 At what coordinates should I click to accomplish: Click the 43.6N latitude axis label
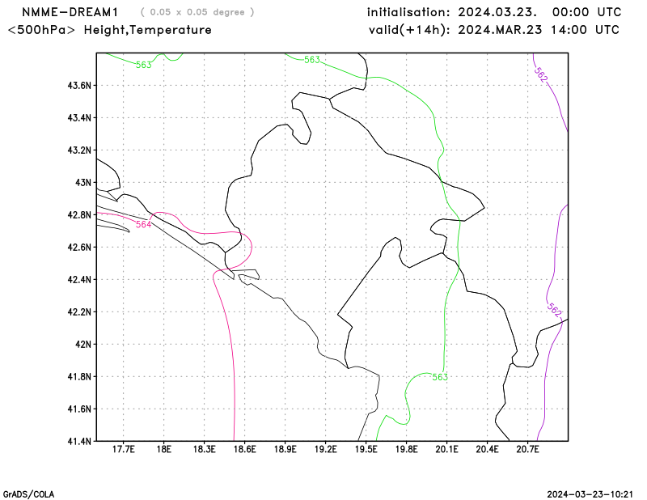[x=79, y=86]
